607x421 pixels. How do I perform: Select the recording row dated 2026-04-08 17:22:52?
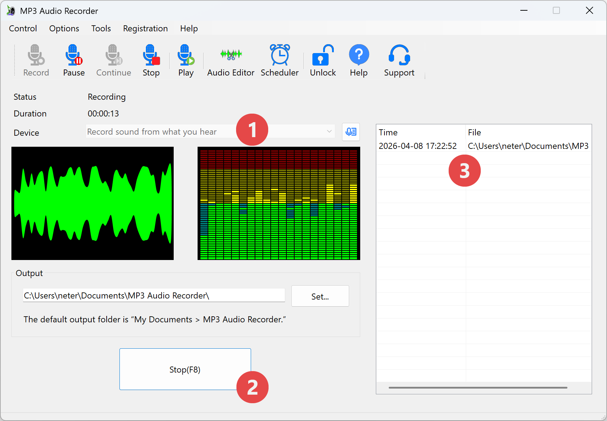(484, 146)
